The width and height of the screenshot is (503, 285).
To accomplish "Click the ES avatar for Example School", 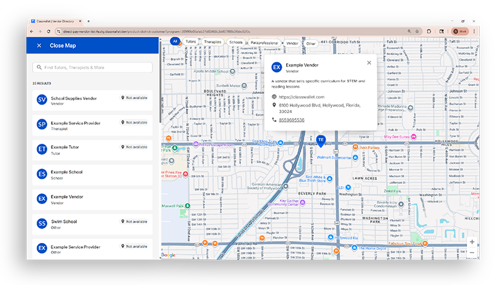I will click(42, 175).
